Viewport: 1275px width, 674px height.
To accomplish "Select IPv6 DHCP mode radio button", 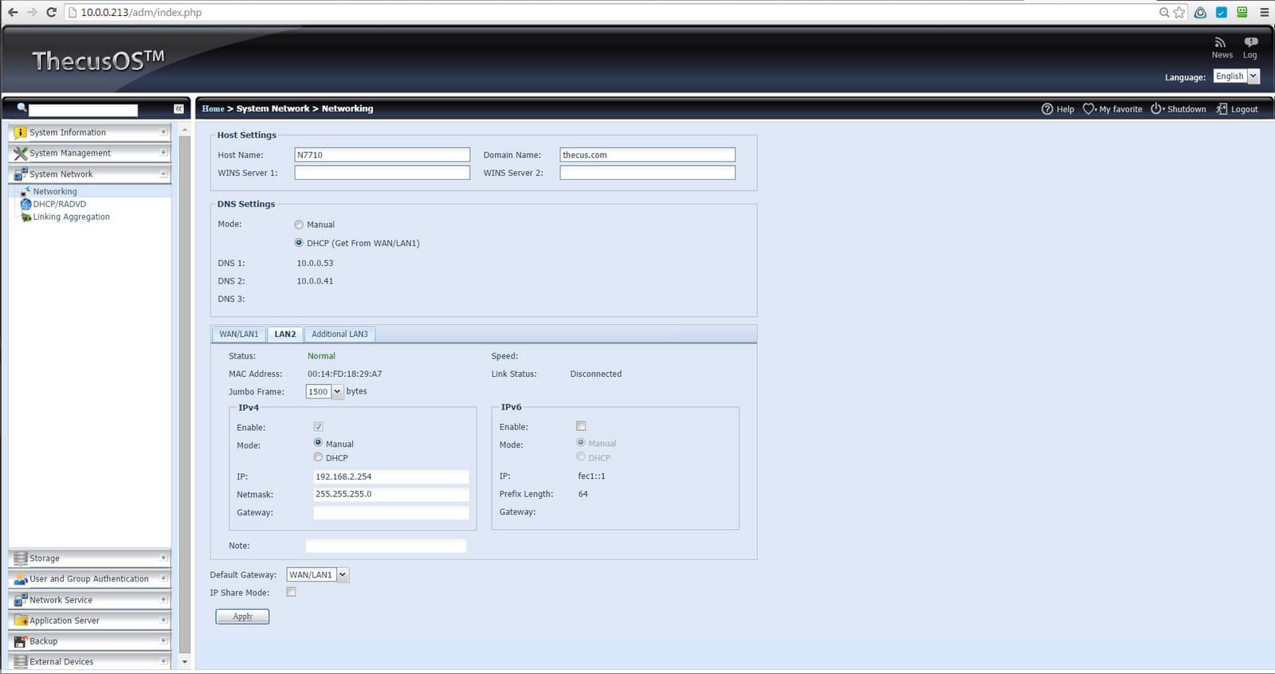I will click(x=581, y=457).
